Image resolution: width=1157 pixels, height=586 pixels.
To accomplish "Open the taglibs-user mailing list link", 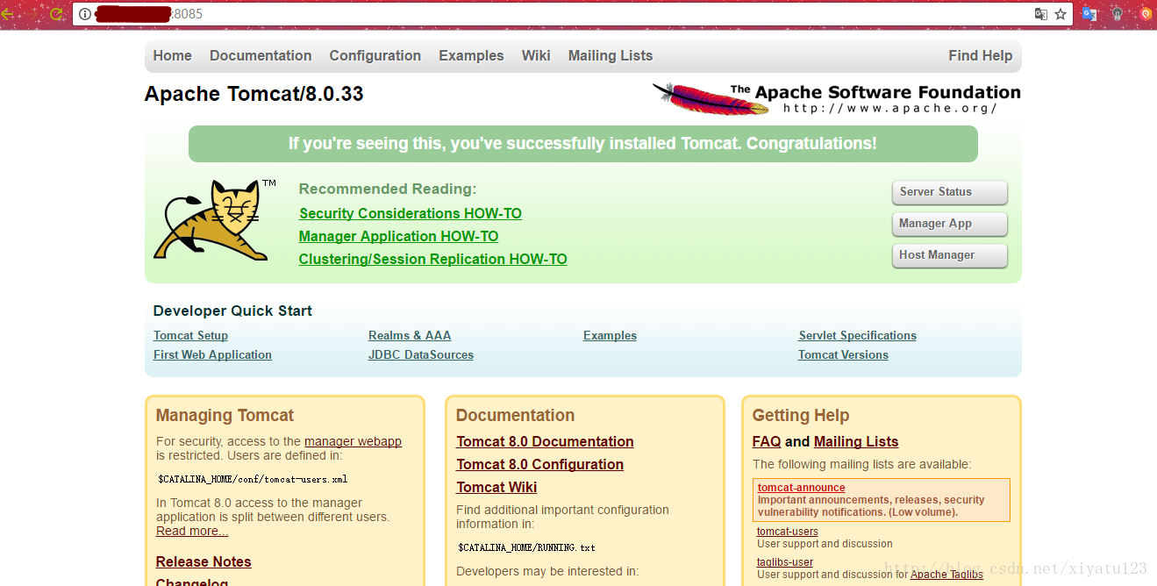I will pyautogui.click(x=785, y=561).
